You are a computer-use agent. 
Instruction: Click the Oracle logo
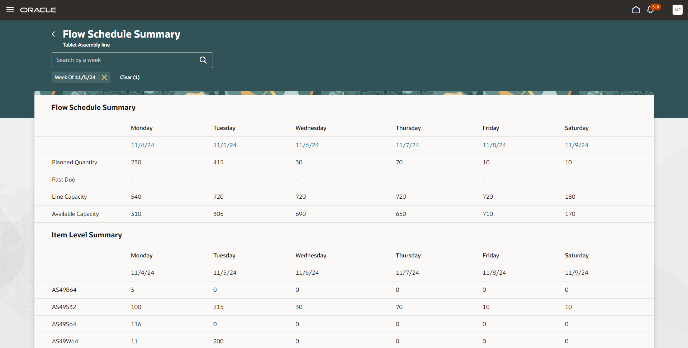click(x=38, y=10)
